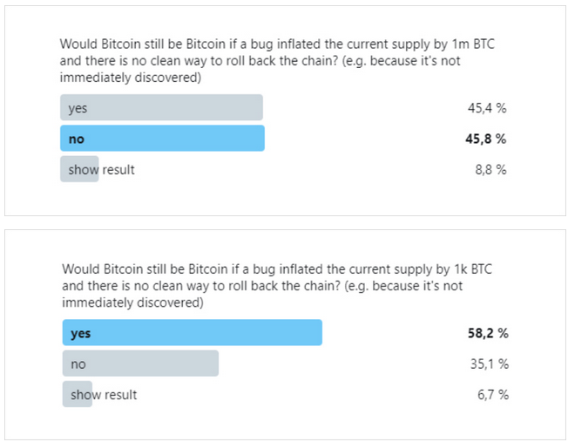Click the 45,4 % result figure
The width and height of the screenshot is (568, 442).
point(487,108)
